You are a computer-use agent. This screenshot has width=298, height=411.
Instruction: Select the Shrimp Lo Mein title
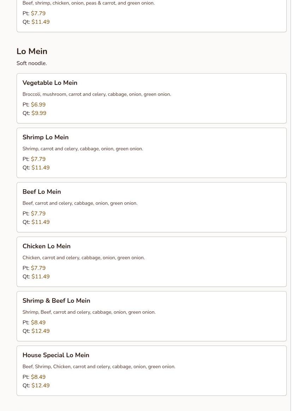46,137
